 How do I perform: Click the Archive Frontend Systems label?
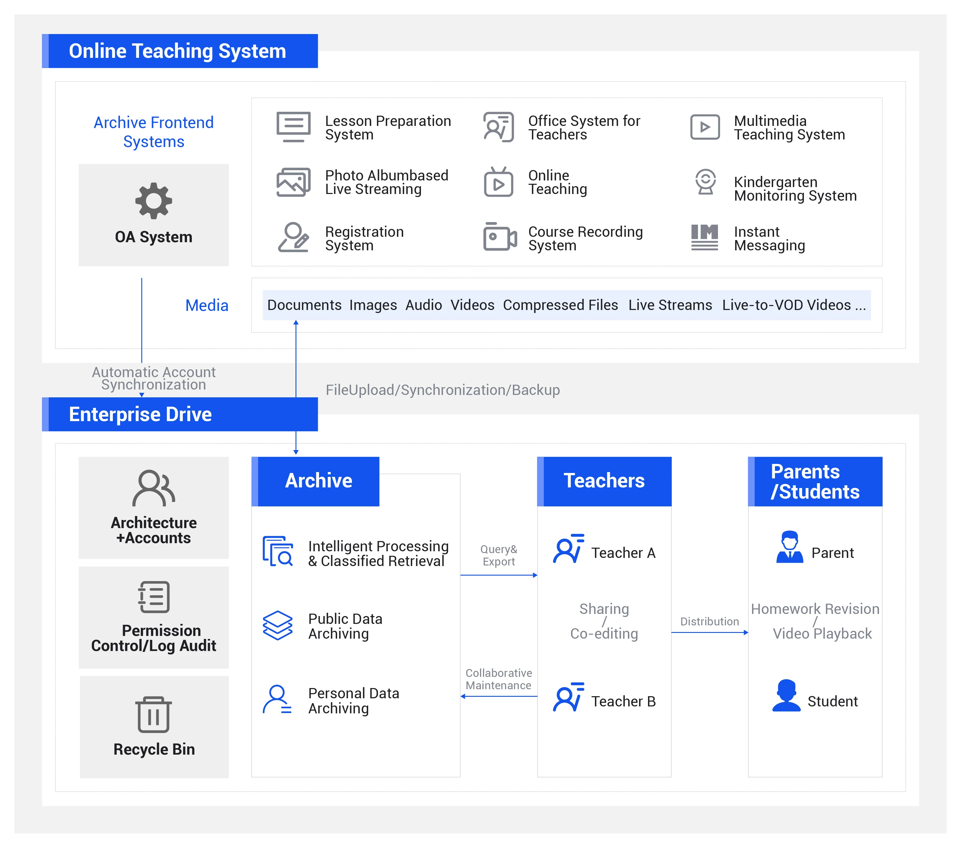click(x=154, y=132)
